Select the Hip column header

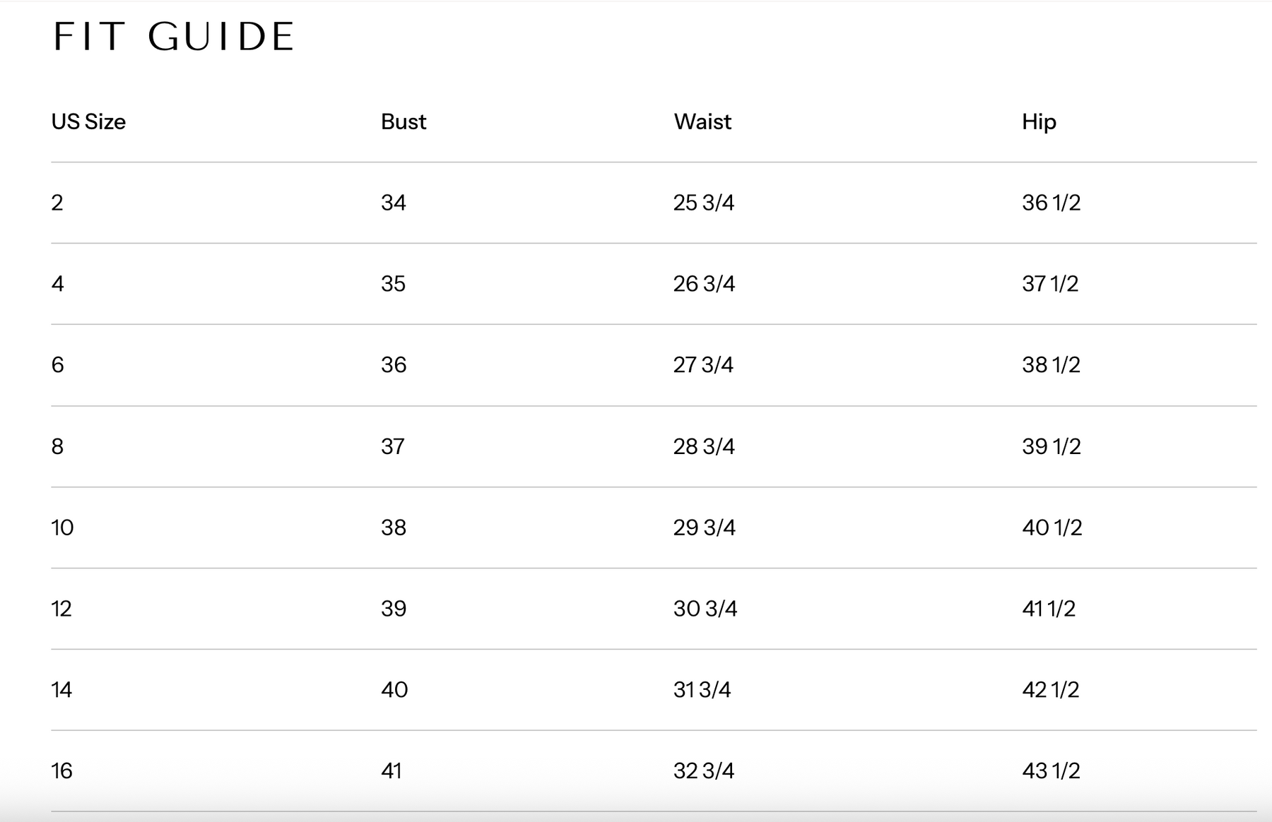[1039, 121]
